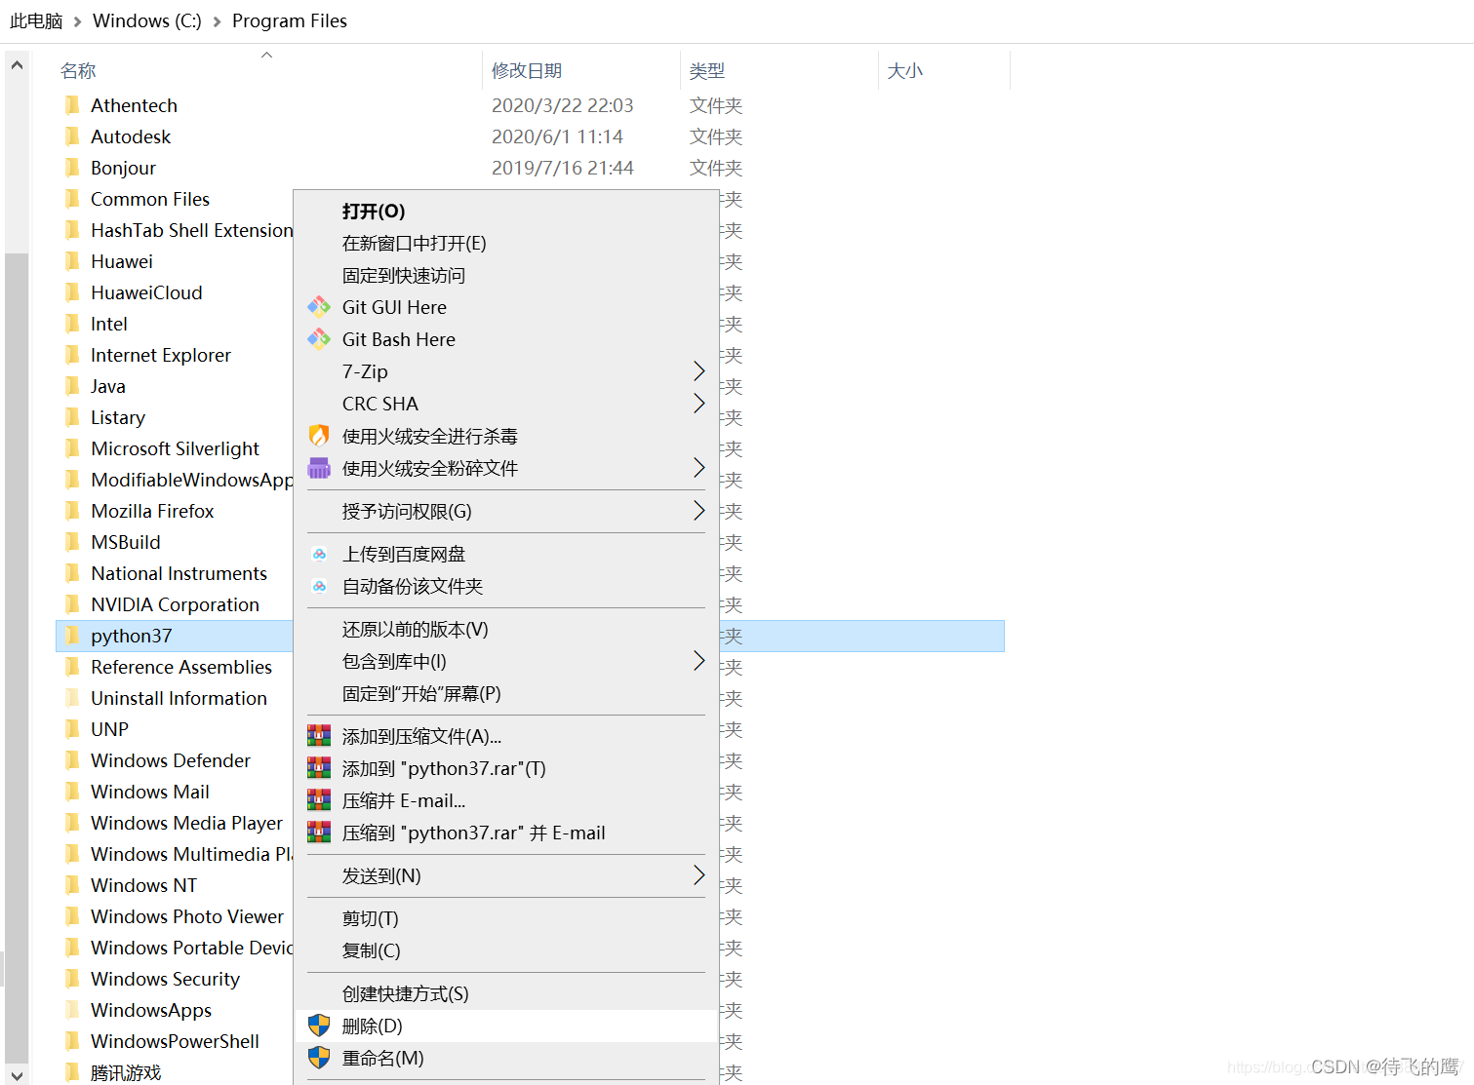This screenshot has height=1085, width=1474.
Task: Select the WindowsPowerShell folder name
Action: pyautogui.click(x=175, y=1041)
